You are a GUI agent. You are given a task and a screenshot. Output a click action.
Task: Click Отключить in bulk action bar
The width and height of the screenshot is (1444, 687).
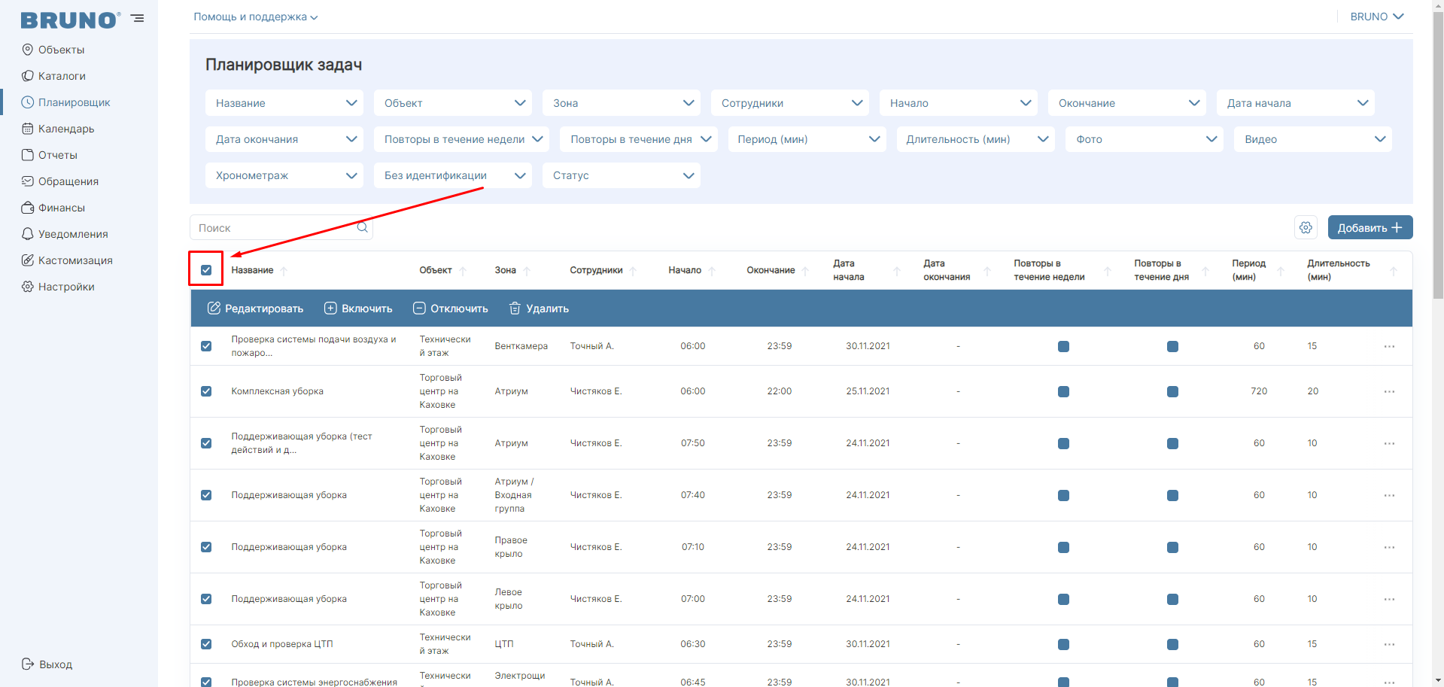coord(450,309)
